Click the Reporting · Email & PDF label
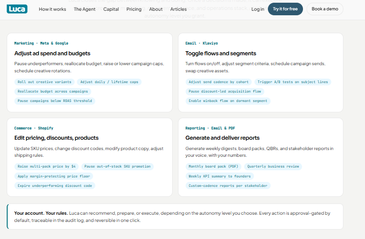Viewport: 365px width, 239px height. (210, 128)
